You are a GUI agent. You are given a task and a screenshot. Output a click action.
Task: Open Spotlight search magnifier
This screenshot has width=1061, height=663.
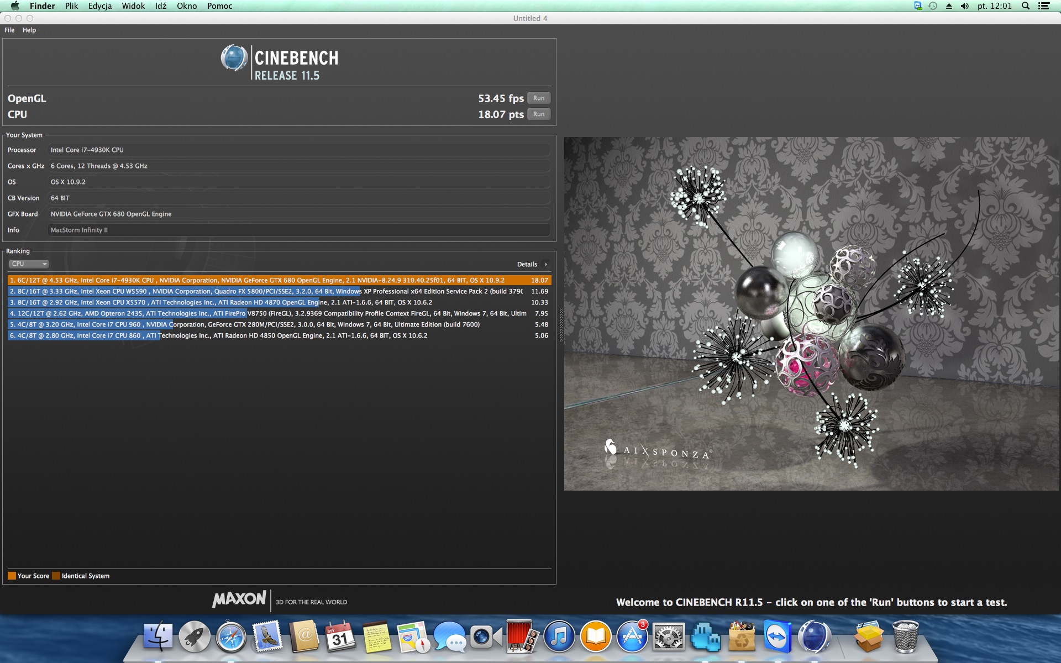coord(1026,6)
